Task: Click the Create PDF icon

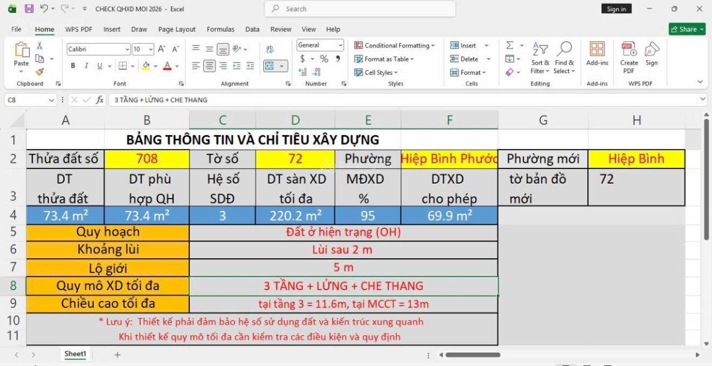Action: click(x=629, y=50)
